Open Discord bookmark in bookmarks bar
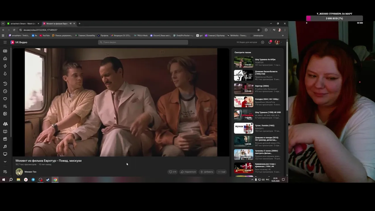This screenshot has height=211, width=375. (160, 35)
